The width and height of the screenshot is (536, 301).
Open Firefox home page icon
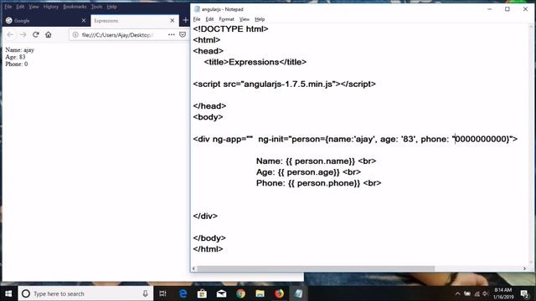click(49, 35)
